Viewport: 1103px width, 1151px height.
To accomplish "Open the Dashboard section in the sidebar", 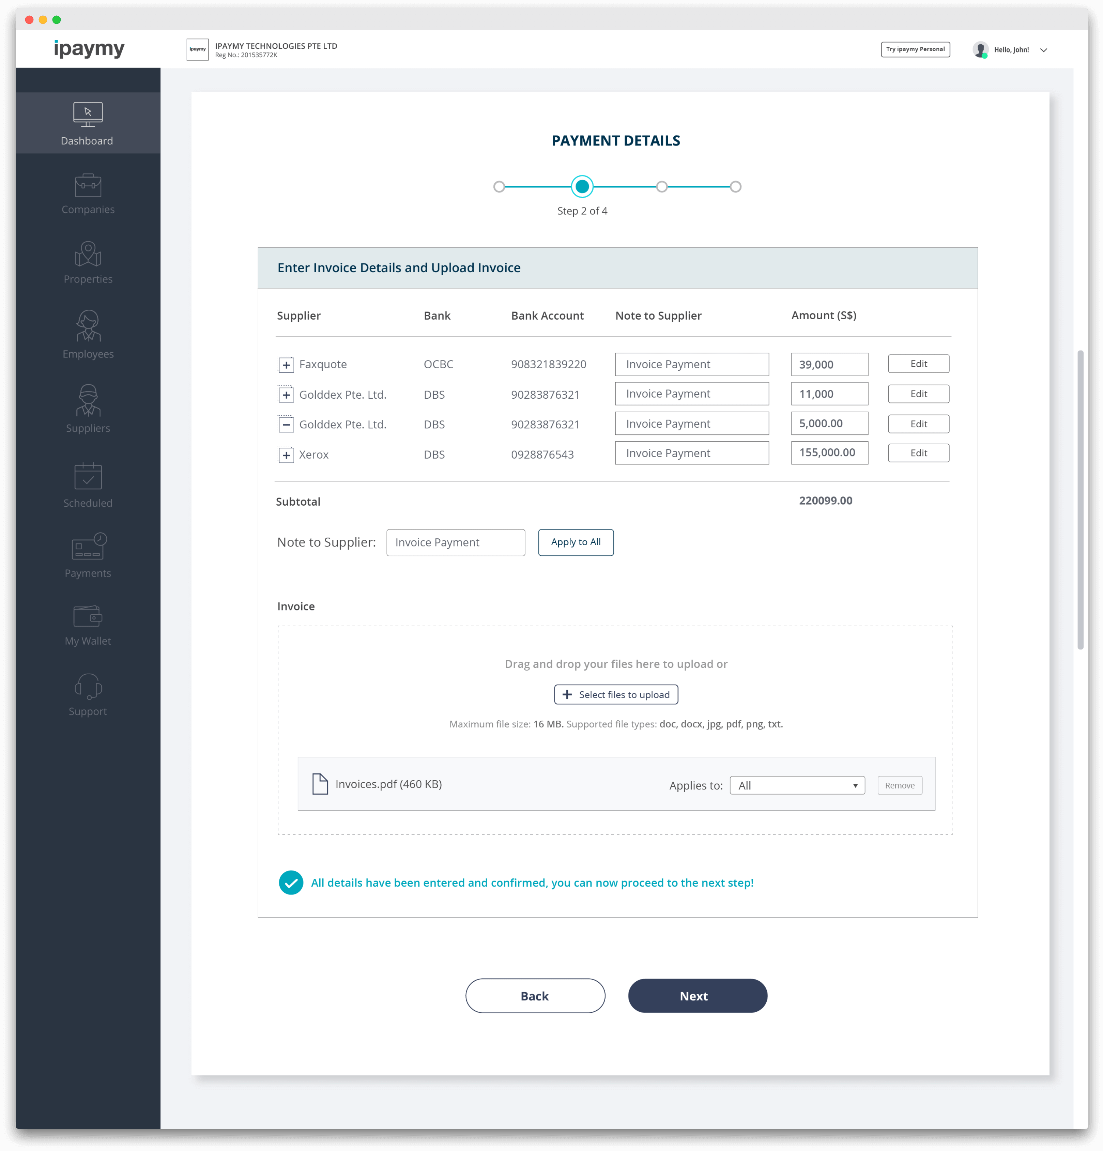I will 88,123.
